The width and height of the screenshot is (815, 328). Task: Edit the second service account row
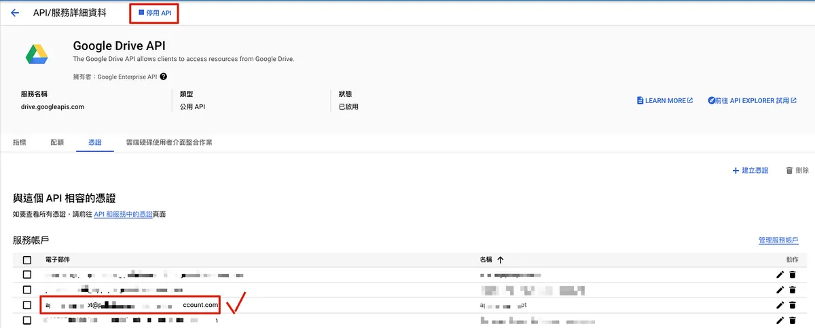[x=780, y=290]
